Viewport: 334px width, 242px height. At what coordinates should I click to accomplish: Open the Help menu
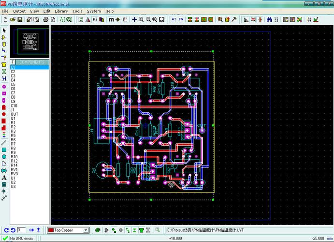pos(109,11)
